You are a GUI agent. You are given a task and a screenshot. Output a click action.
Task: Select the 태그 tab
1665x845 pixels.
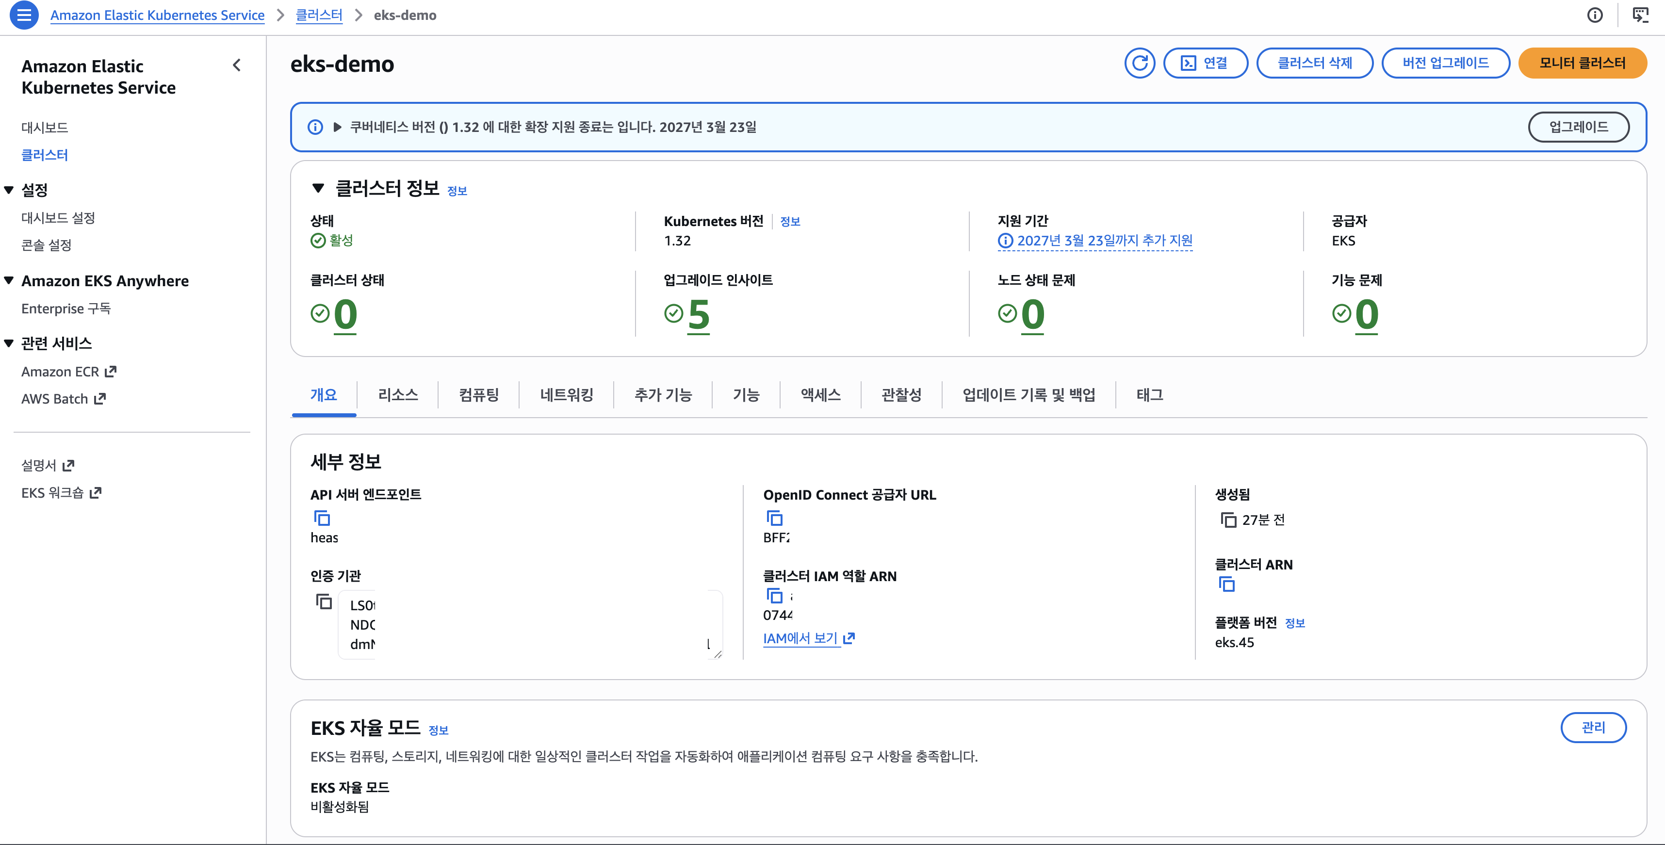[1149, 395]
